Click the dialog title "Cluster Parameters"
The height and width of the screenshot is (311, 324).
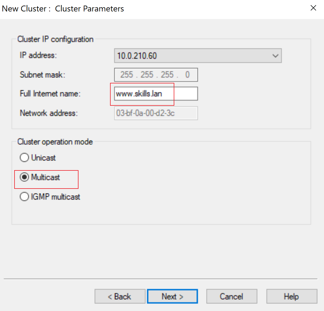(x=89, y=9)
